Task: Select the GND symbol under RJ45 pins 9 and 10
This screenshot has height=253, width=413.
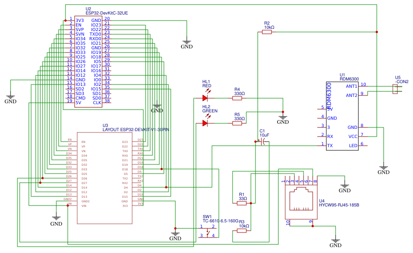Action: point(336,243)
